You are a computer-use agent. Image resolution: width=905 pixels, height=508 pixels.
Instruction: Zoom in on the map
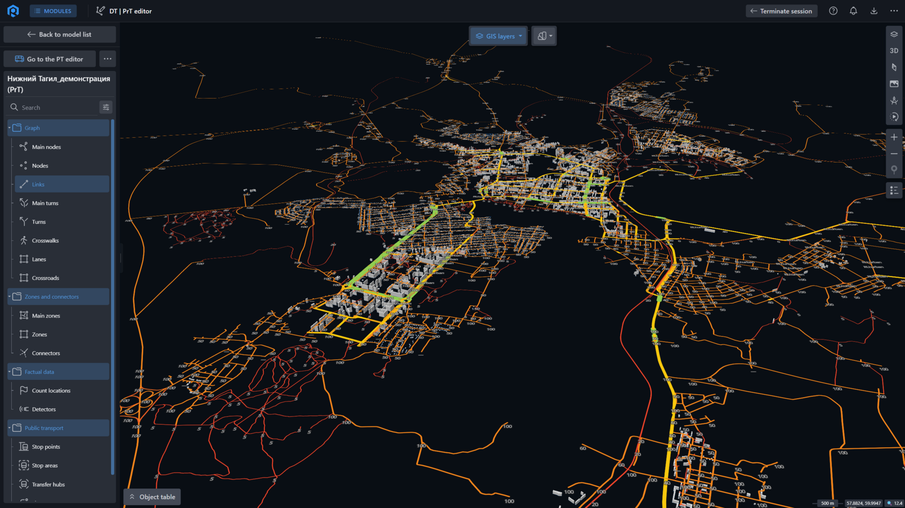point(894,137)
